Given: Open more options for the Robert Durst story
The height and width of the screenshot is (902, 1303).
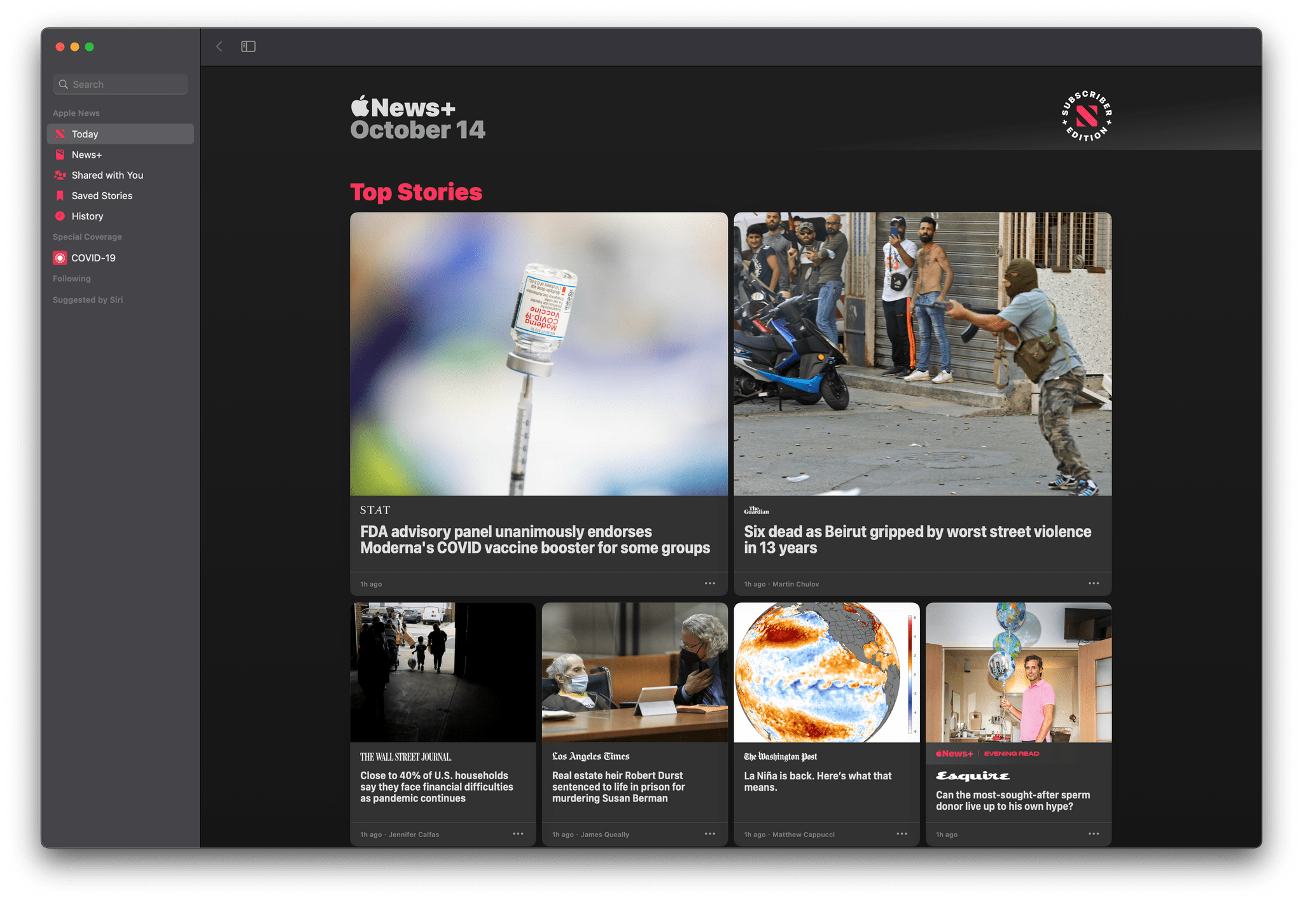Looking at the screenshot, I should pyautogui.click(x=710, y=834).
